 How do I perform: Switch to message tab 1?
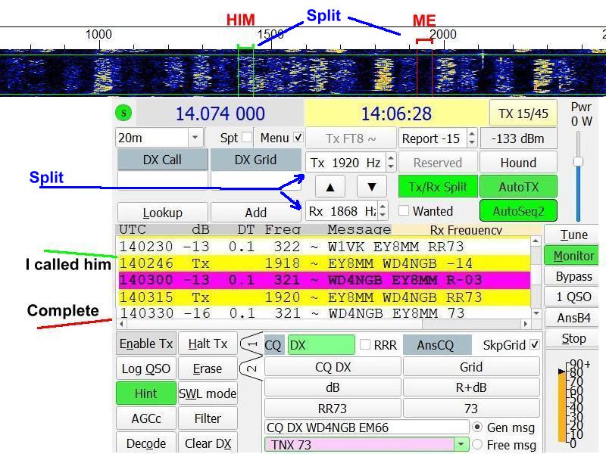pyautogui.click(x=252, y=345)
